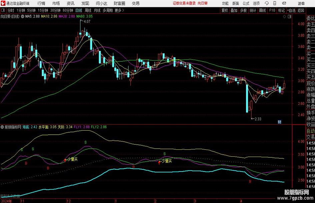Open the 交易 menu
Viewport: 315px width, 203px height.
(x=136, y=3)
